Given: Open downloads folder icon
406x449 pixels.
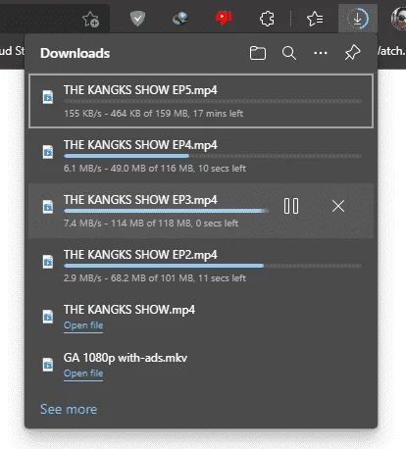Looking at the screenshot, I should (x=258, y=53).
